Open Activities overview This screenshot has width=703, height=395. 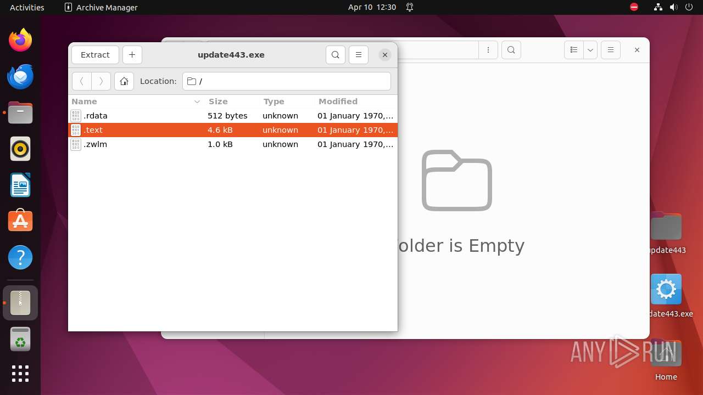[x=27, y=7]
